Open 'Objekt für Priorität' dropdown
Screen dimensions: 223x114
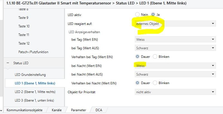point(175,92)
